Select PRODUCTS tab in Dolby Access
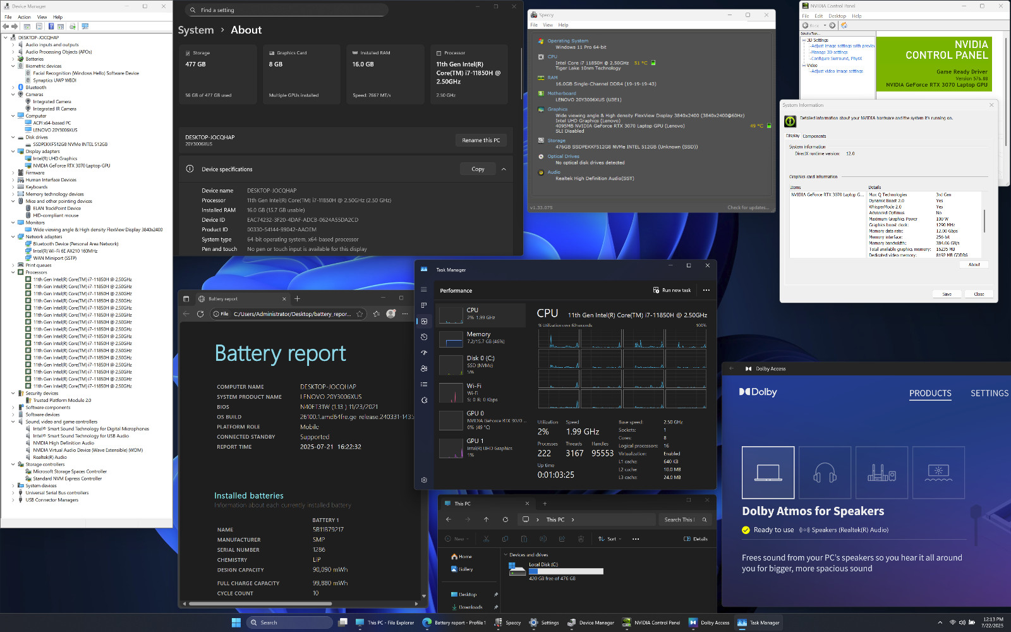Image resolution: width=1011 pixels, height=632 pixels. point(930,393)
